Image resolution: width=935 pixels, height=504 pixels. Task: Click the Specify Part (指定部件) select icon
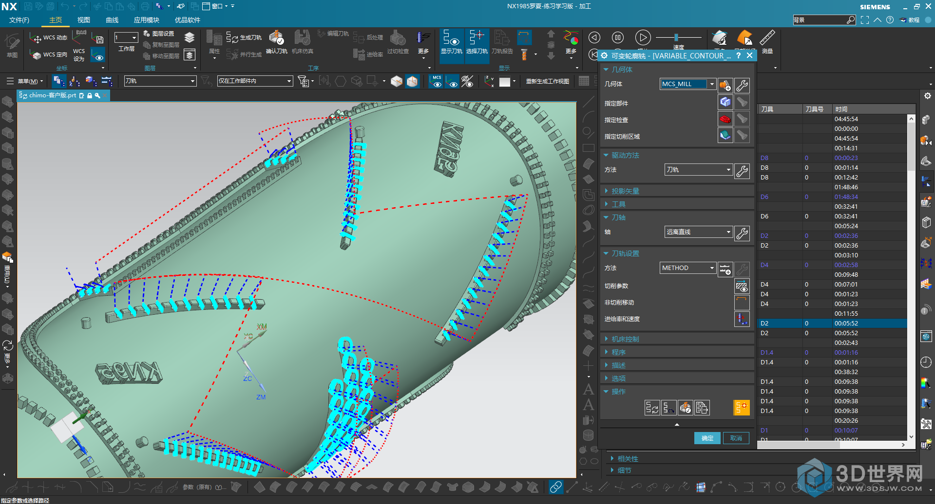point(725,102)
